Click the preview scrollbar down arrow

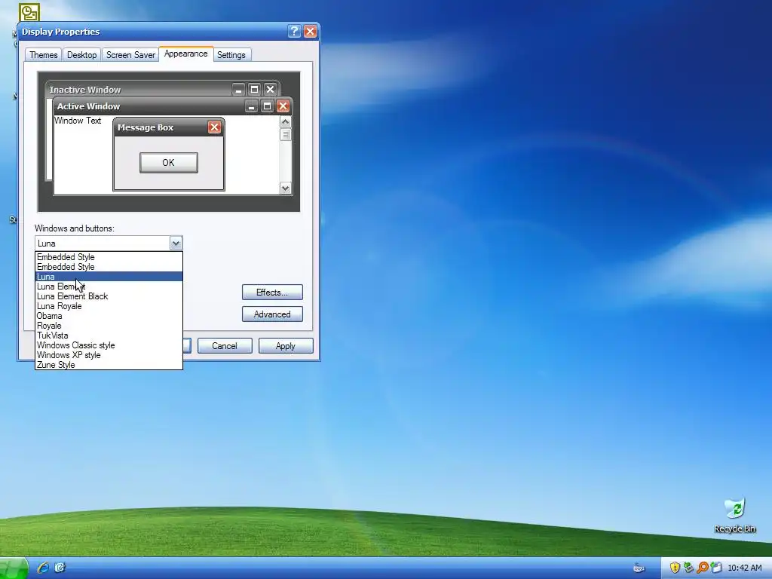point(285,188)
